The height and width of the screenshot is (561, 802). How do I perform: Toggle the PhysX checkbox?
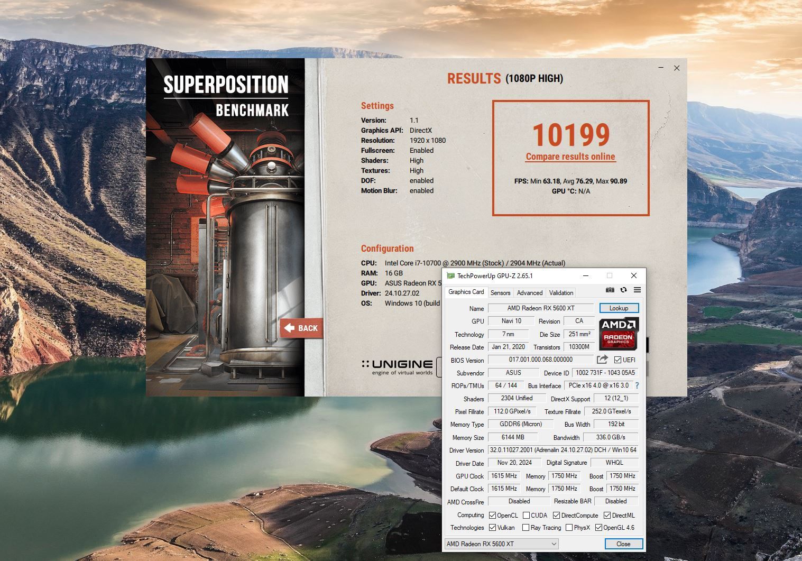pos(569,528)
